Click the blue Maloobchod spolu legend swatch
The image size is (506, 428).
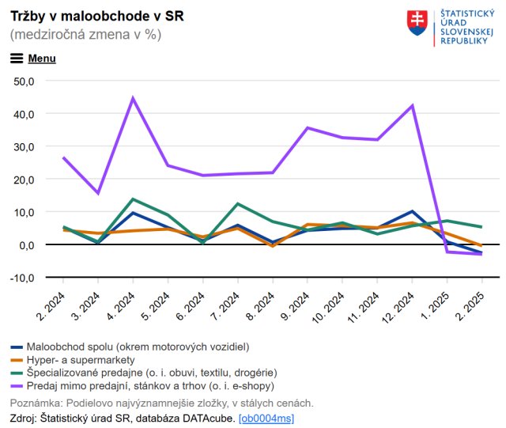17,347
